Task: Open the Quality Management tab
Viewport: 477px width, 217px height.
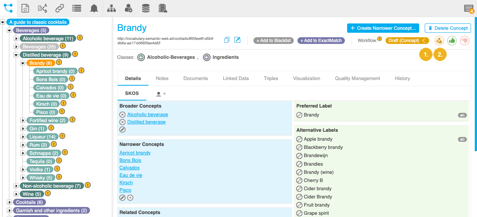Action: coord(357,78)
